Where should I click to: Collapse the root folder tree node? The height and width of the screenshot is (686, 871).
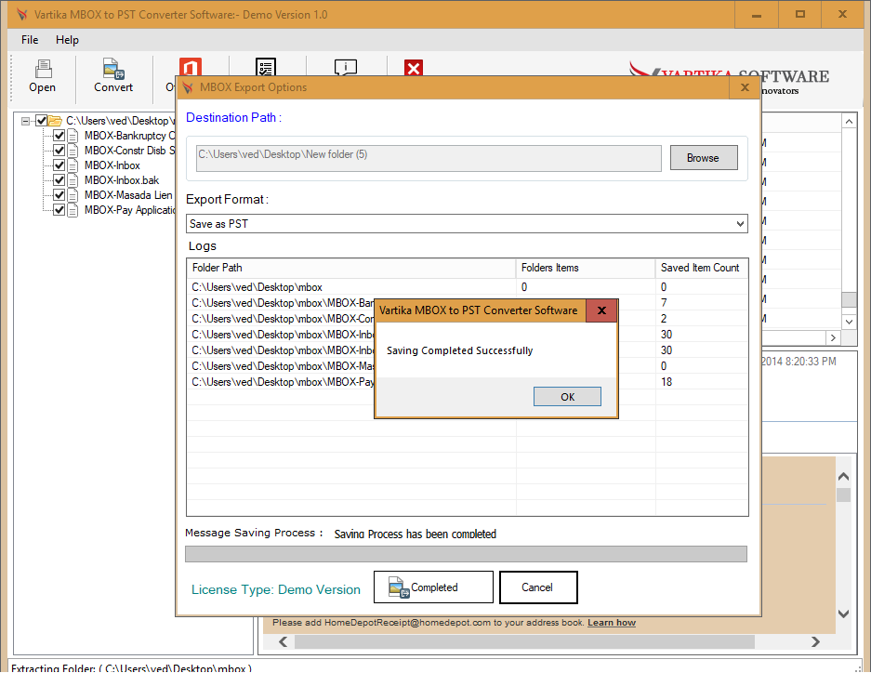pyautogui.click(x=25, y=121)
